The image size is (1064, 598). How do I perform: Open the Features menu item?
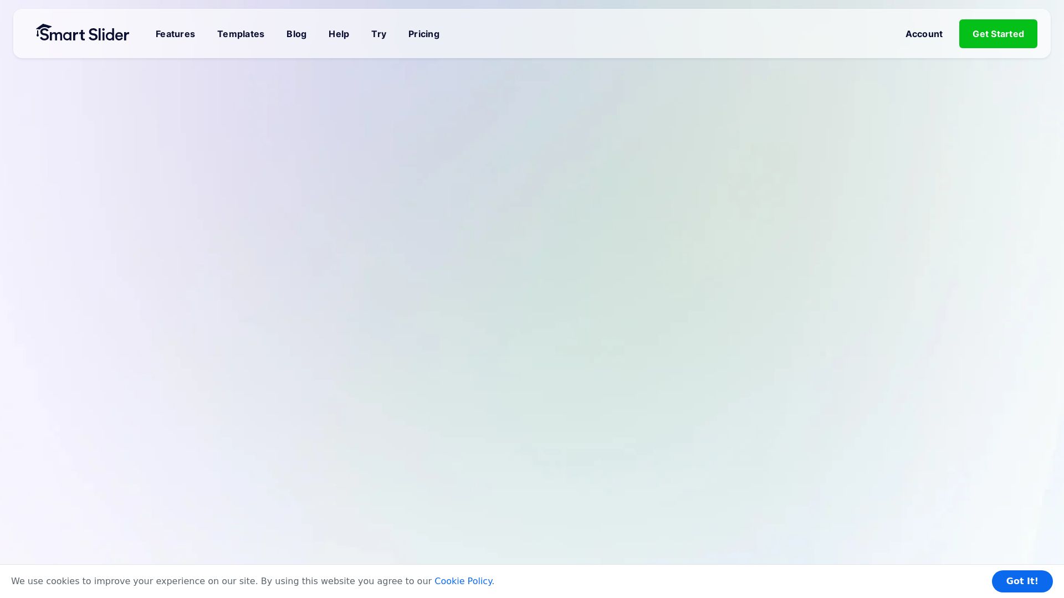pos(175,34)
